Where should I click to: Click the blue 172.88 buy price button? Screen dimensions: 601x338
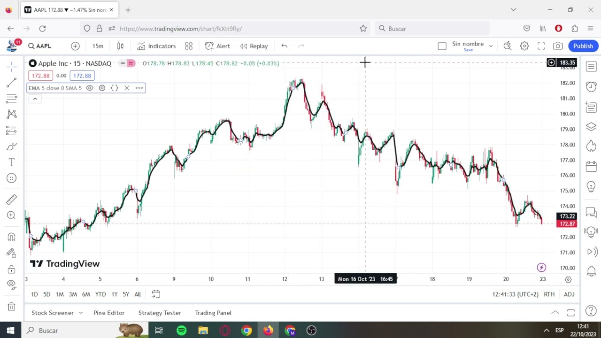(82, 76)
